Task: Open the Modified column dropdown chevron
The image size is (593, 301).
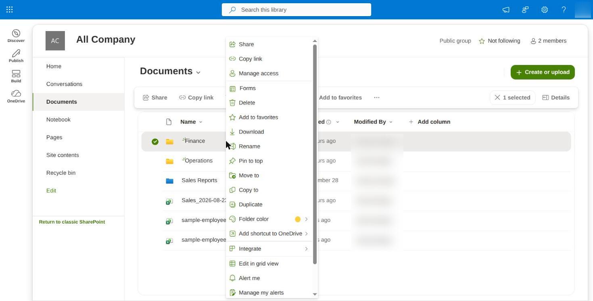Action: (x=338, y=122)
